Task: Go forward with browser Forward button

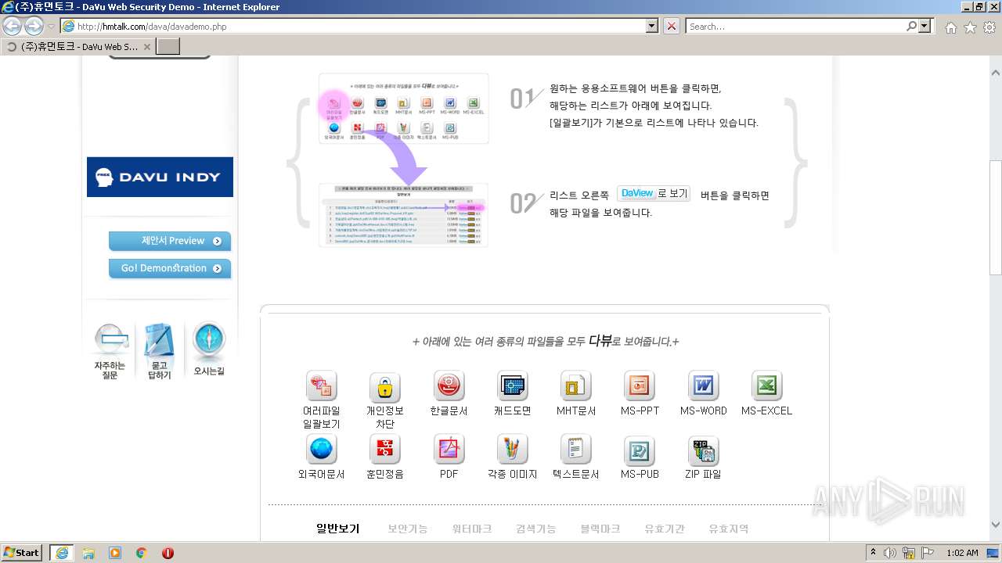Action: point(34,27)
